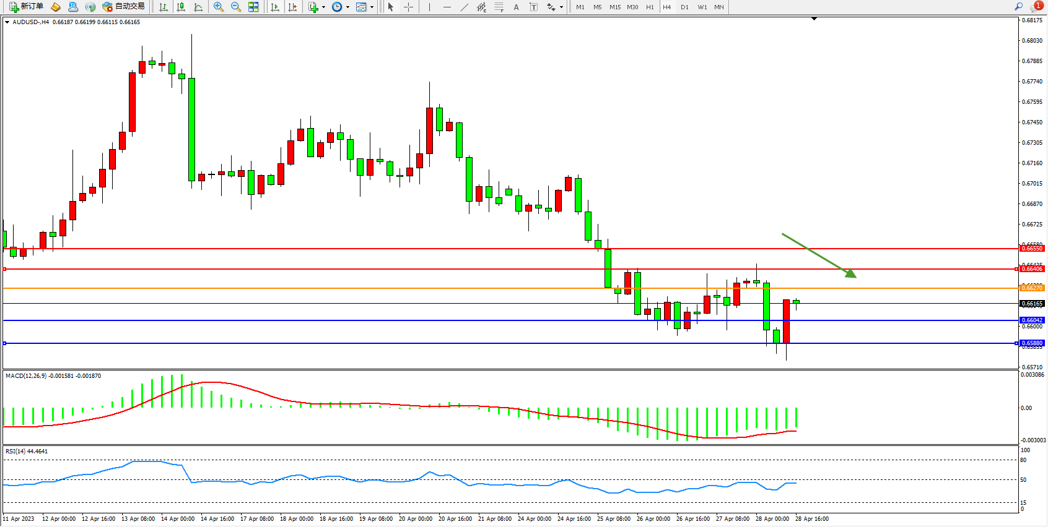Screen dimensions: 1048x527
Task: Toggle chart auto scroll
Action: click(275, 7)
